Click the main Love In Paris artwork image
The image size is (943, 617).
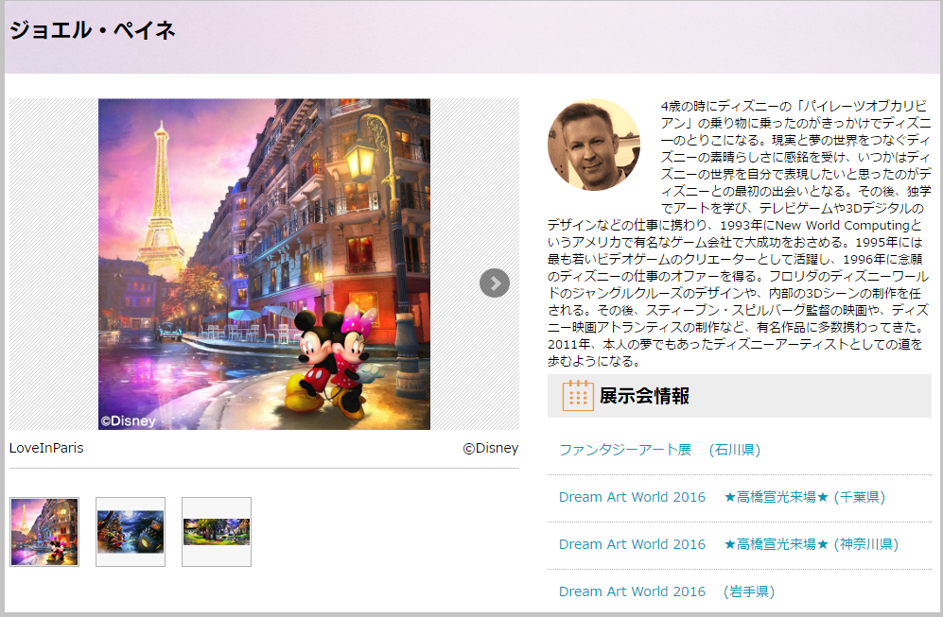pos(264,265)
